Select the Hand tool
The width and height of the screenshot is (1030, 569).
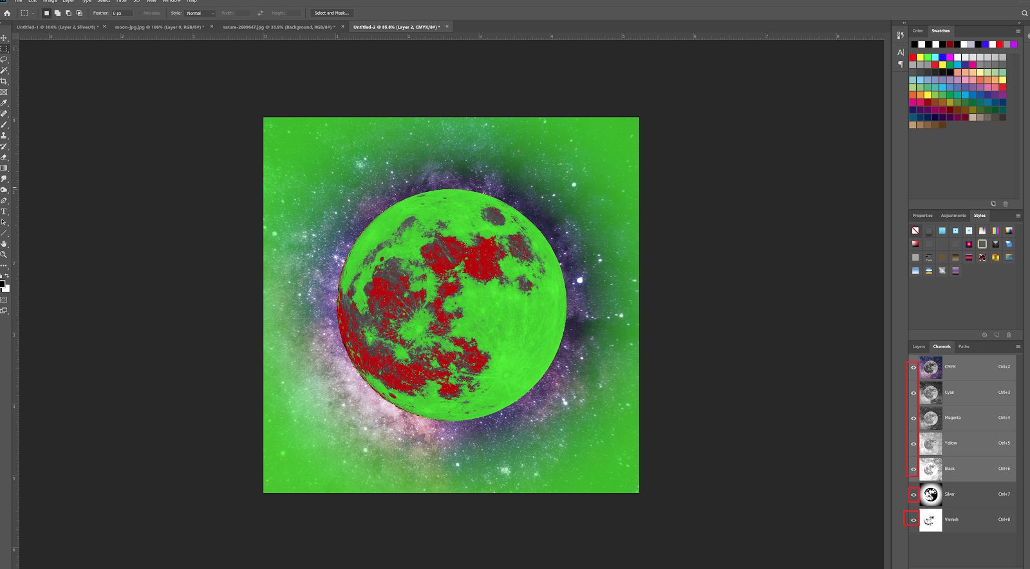point(4,244)
